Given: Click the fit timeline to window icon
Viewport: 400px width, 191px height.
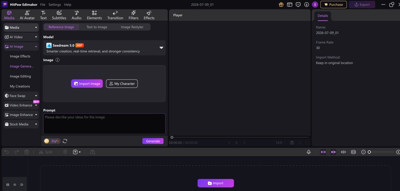Looking at the screenshot, I should (x=353, y=152).
